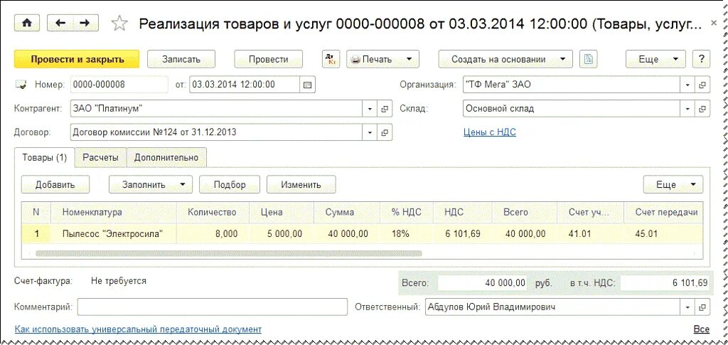This screenshot has height=345, width=728.
Task: Go to the home page icon
Action: (27, 23)
